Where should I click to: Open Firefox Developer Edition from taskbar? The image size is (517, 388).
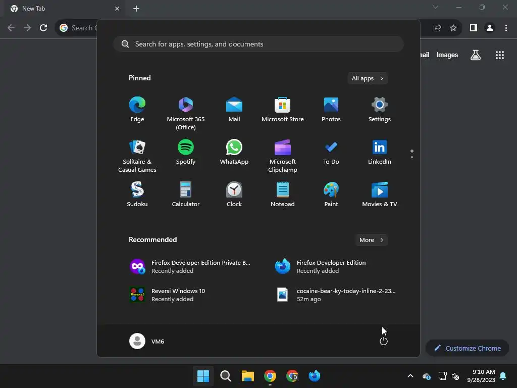(315, 376)
